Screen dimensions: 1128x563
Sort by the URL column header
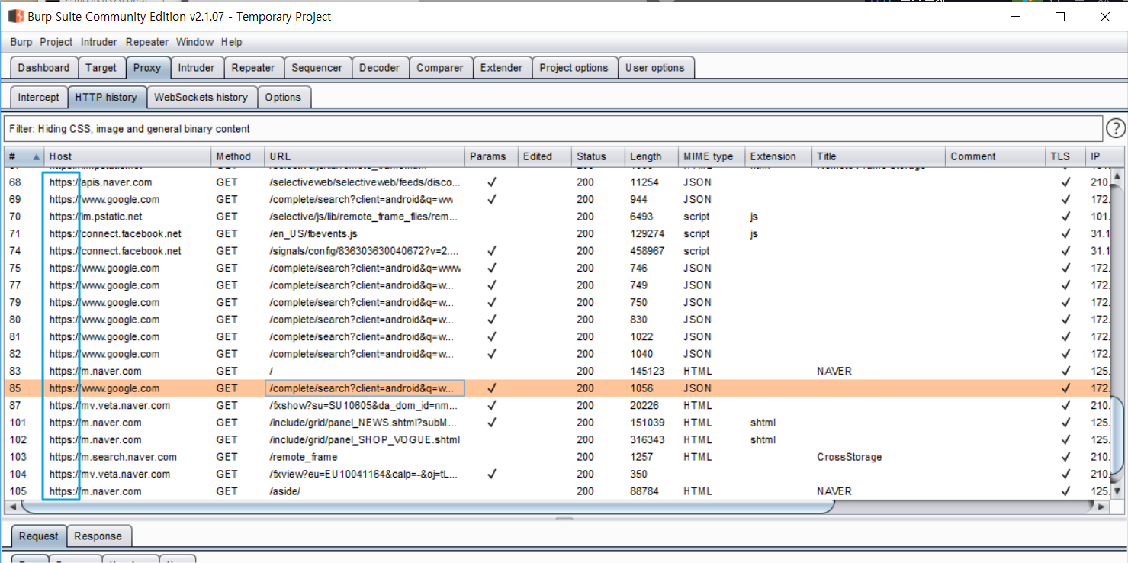point(365,156)
